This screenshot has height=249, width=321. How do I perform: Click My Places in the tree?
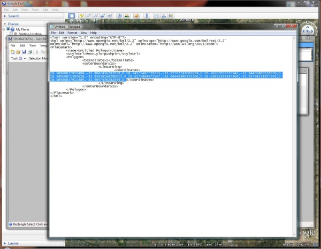(22, 29)
